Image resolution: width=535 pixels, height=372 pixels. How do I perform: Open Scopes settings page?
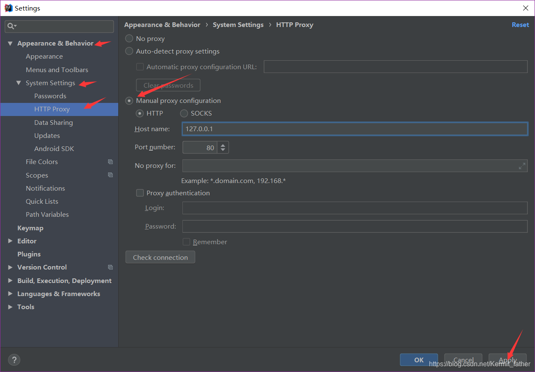[37, 175]
